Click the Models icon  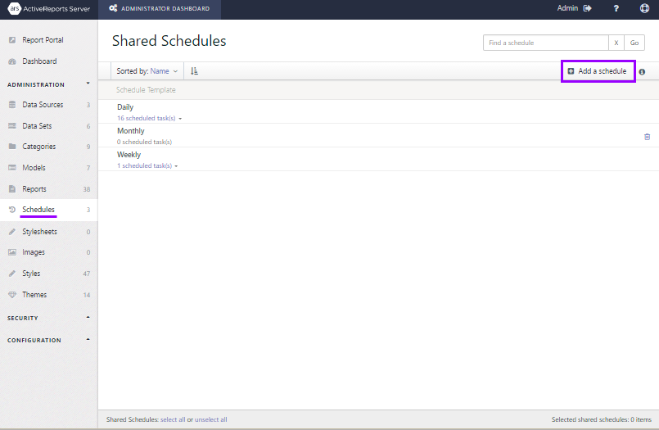tap(12, 168)
